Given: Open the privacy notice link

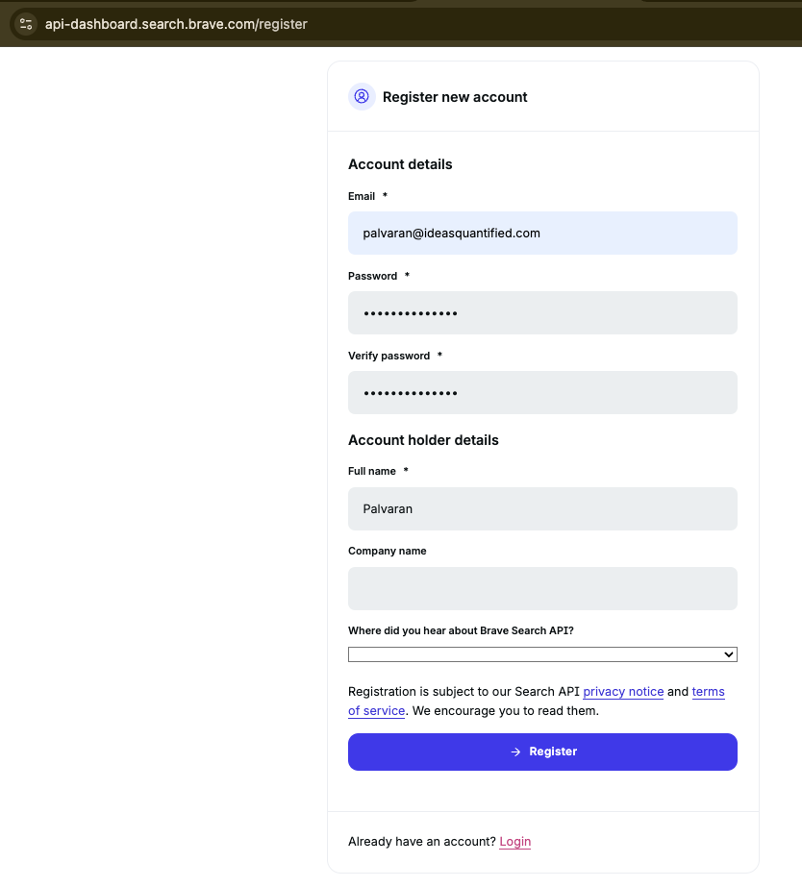Looking at the screenshot, I should 623,692.
